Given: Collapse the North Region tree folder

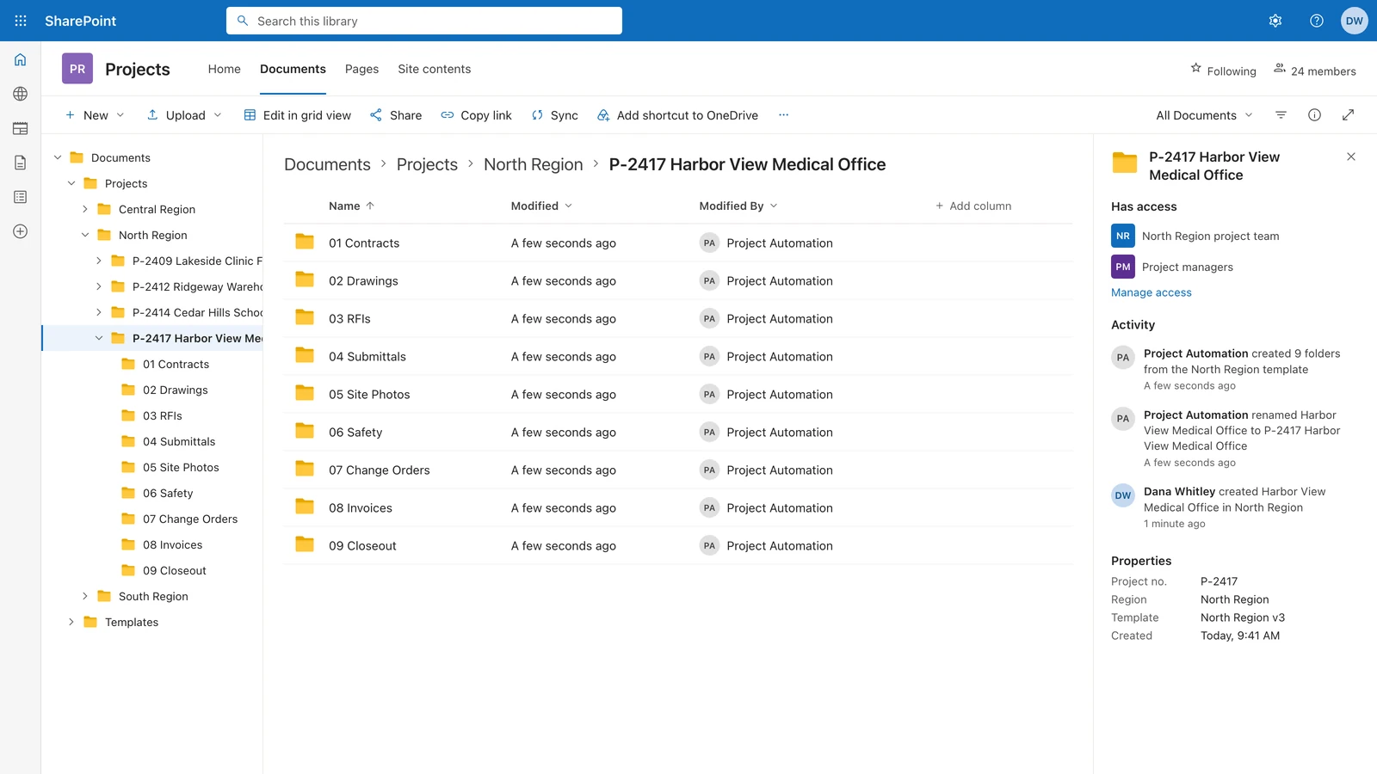Looking at the screenshot, I should coord(85,235).
